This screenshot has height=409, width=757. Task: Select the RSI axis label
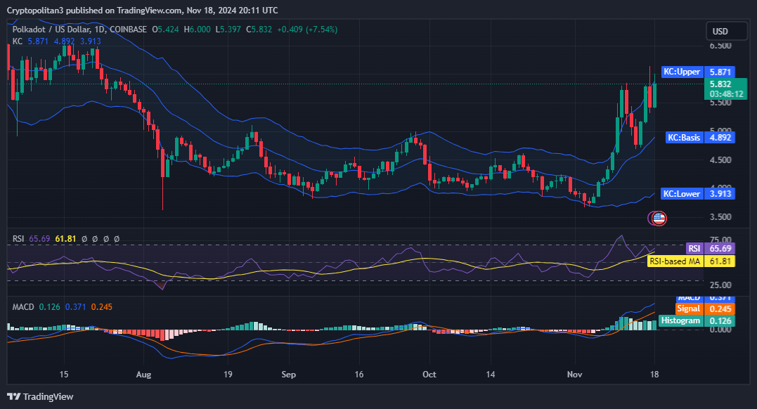(x=694, y=249)
